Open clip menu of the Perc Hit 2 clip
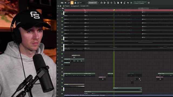This screenshot has height=97, width=173. point(85,92)
